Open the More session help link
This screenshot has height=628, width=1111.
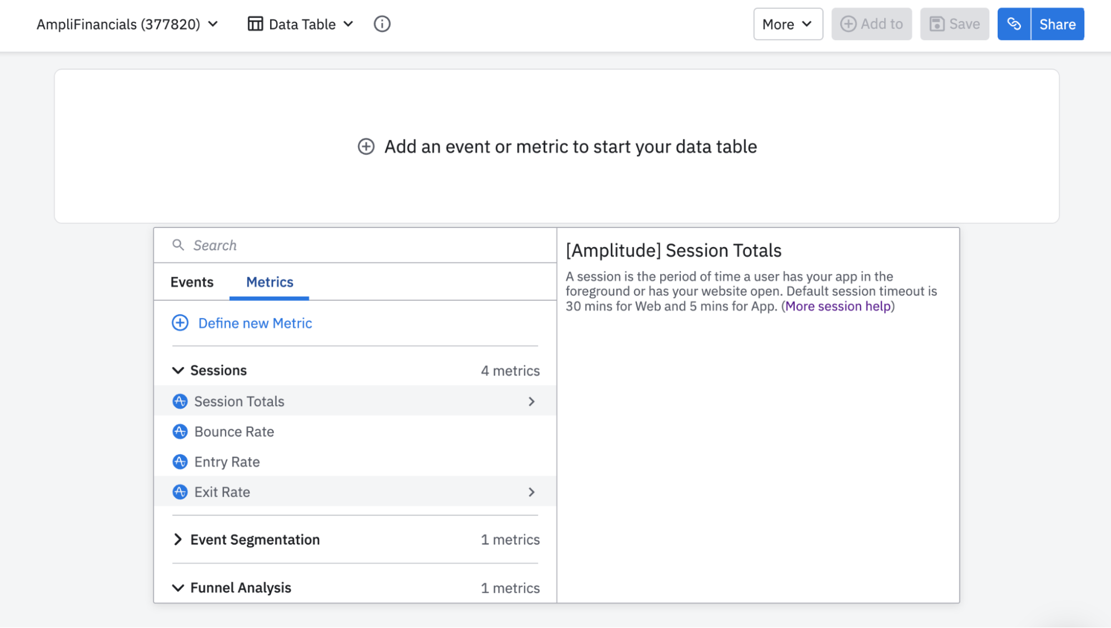(838, 306)
